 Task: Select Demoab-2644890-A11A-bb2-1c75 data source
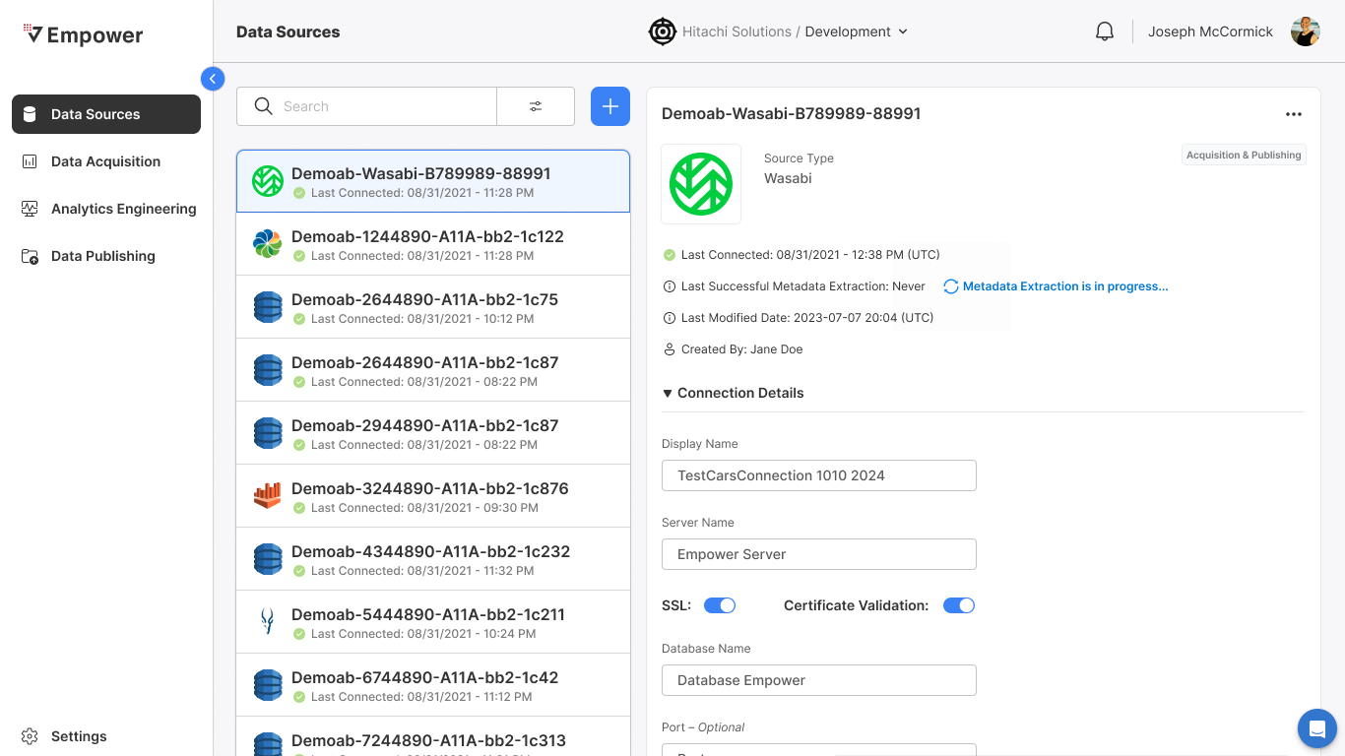click(433, 307)
